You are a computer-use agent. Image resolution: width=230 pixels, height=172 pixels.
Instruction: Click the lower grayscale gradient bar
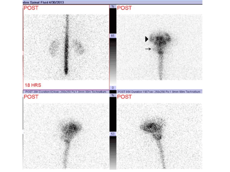pos(112,153)
